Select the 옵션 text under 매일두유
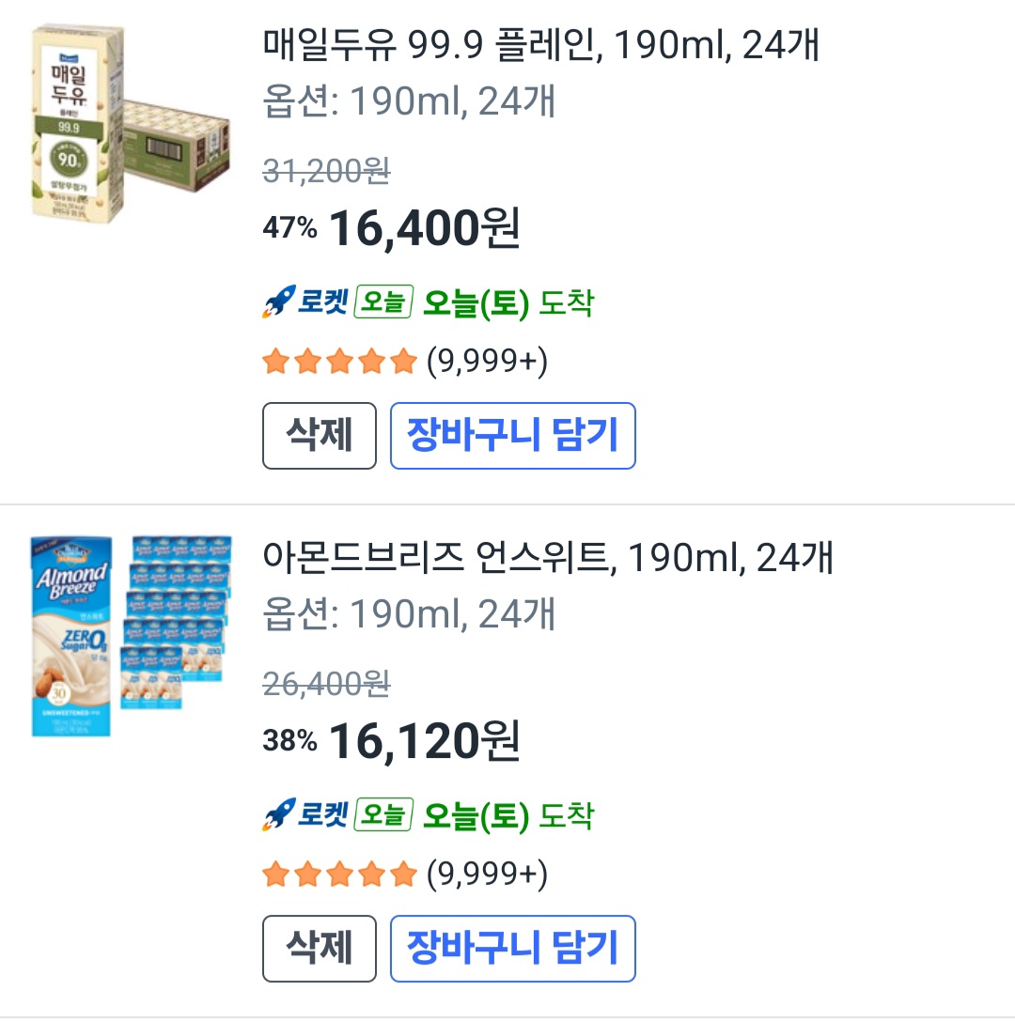The height and width of the screenshot is (1021, 1015). coord(409,101)
